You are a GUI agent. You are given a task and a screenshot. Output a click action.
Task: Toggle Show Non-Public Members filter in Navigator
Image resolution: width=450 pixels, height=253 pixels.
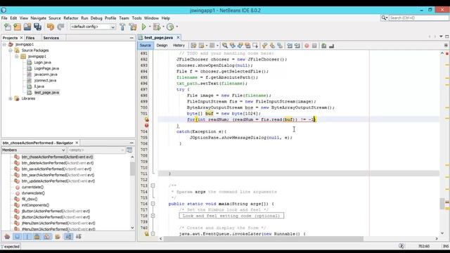[37, 237]
